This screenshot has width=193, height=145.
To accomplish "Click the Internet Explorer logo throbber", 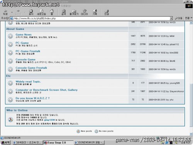I will tap(189, 6).
